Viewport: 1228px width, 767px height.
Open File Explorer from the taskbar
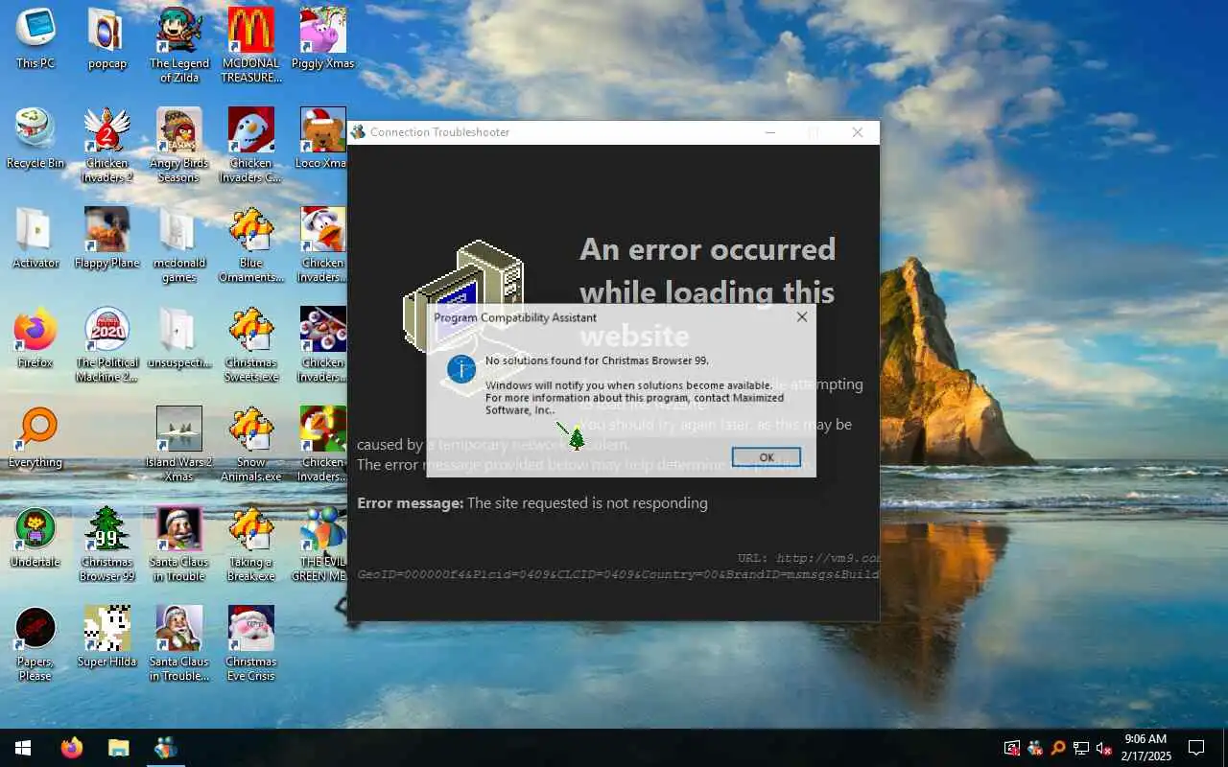(x=118, y=748)
